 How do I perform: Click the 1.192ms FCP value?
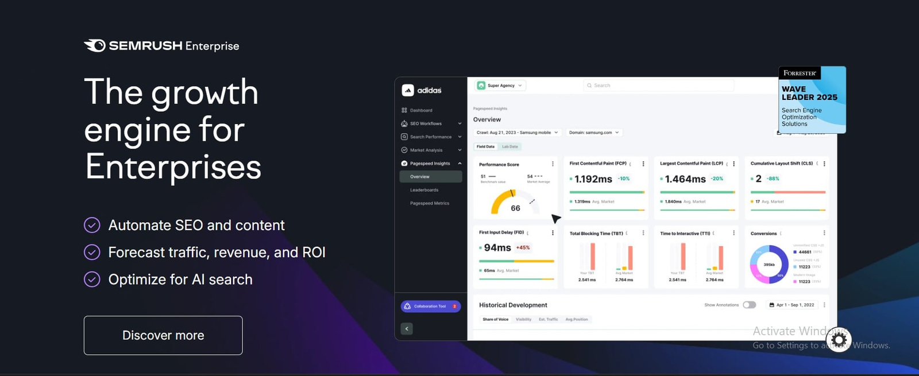pos(593,179)
